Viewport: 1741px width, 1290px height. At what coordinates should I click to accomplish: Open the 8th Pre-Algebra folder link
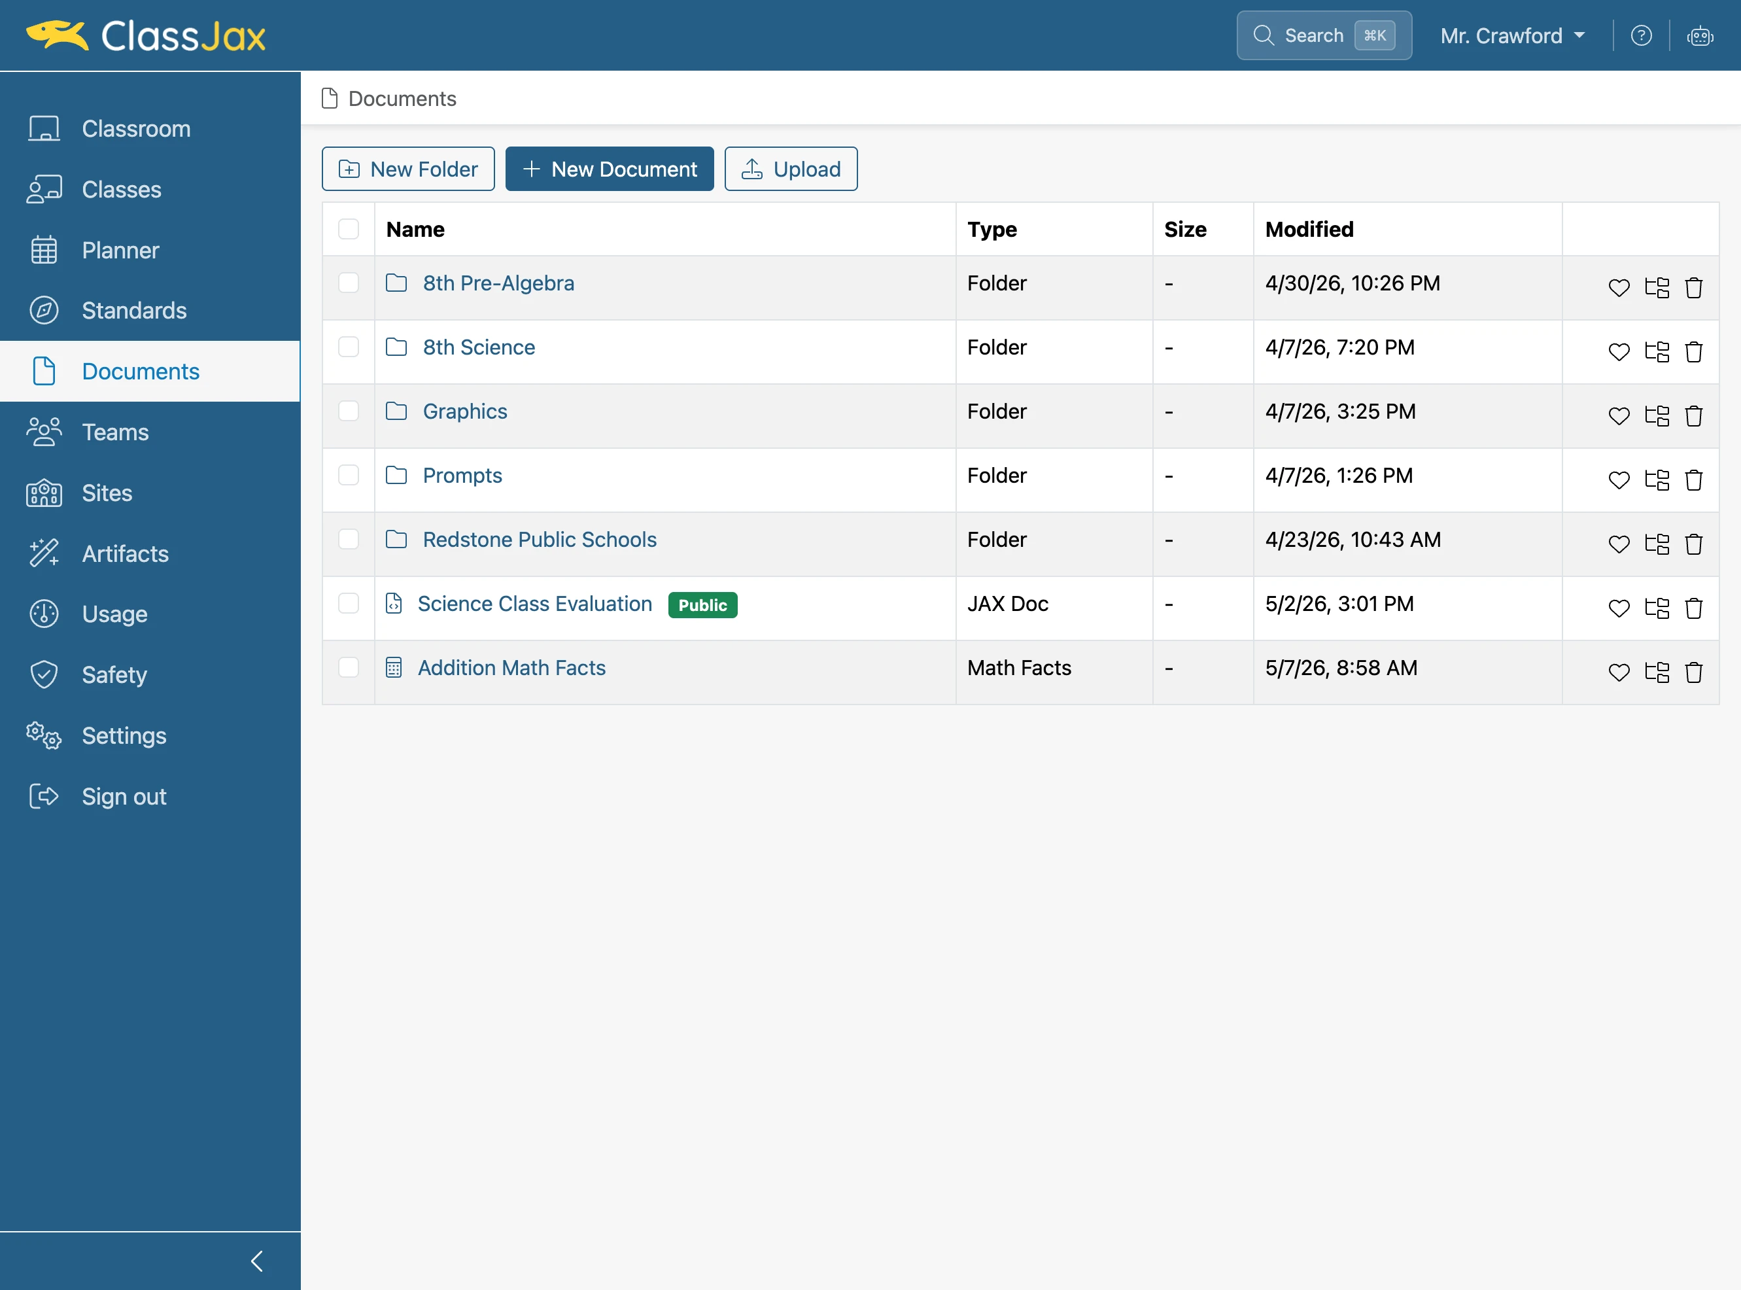(498, 283)
